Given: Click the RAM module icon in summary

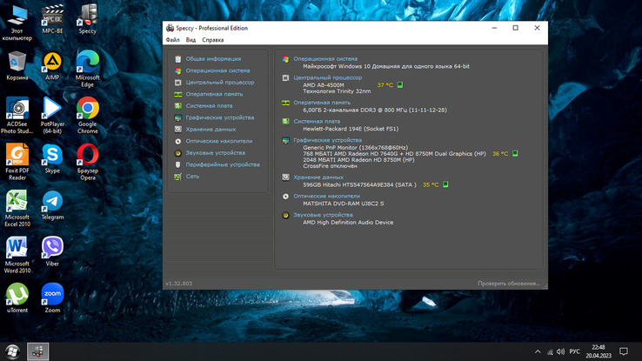Looking at the screenshot, I should 286,103.
